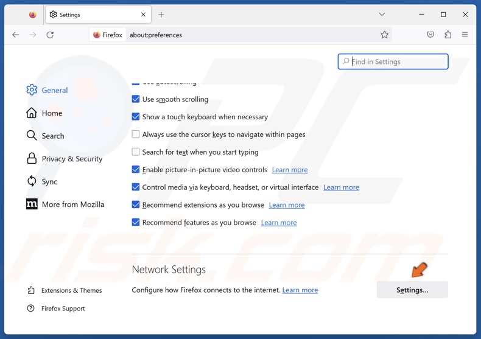Uncheck Enable picture-in-picture video controls
This screenshot has height=339, width=481.
(x=136, y=169)
